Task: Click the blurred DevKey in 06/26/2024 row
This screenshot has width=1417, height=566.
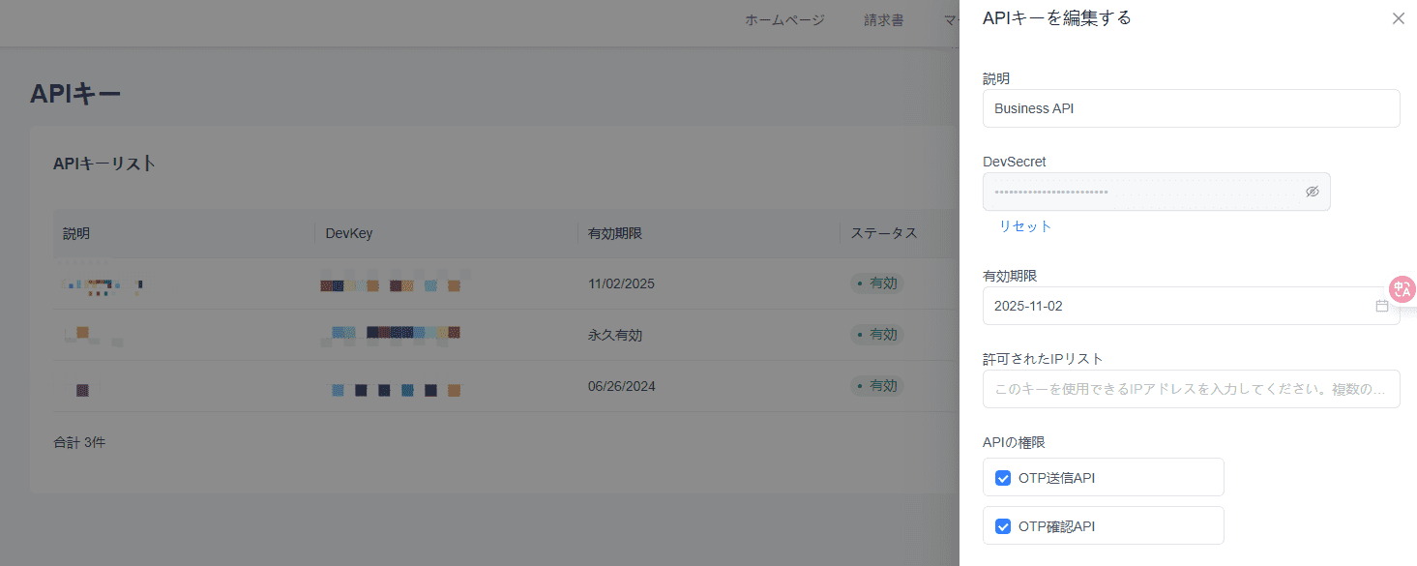Action: tap(396, 390)
